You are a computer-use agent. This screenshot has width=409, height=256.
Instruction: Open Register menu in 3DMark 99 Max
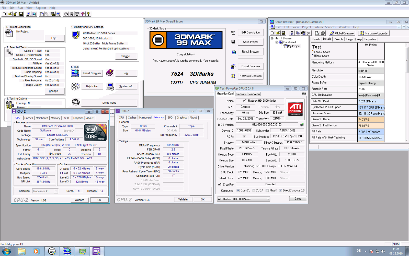pos(41,8)
